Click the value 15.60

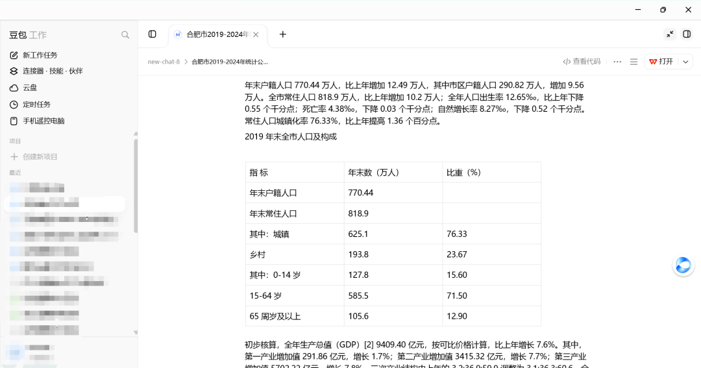pyautogui.click(x=457, y=275)
